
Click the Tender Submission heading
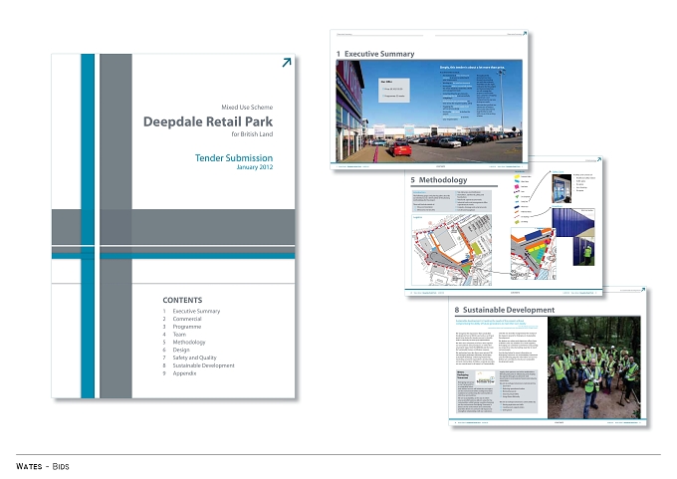click(x=234, y=158)
